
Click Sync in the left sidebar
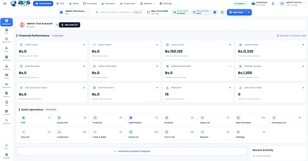[x=6, y=147]
